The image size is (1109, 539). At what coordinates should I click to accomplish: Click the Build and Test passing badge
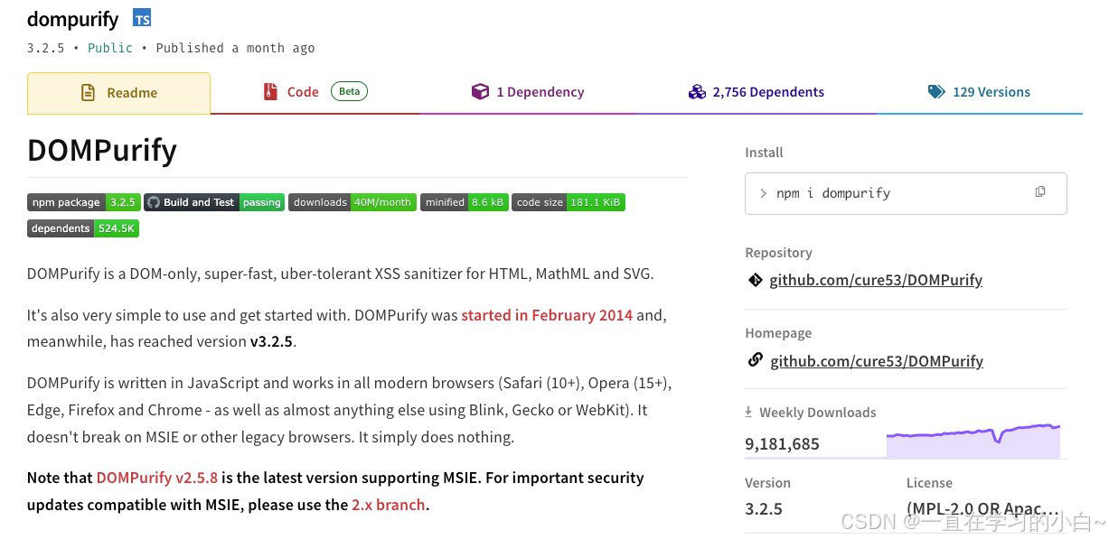coord(214,202)
